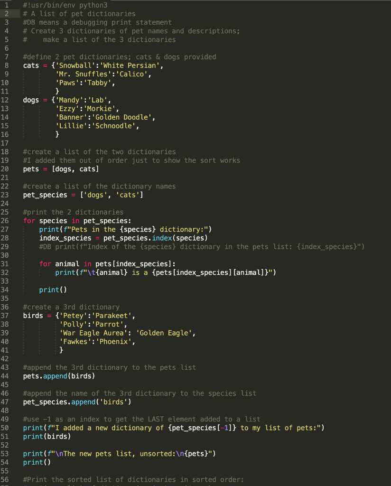Image resolution: width=391 pixels, height=486 pixels.
Task: Click the 'for species in pet_species:' line
Action: pyautogui.click(x=77, y=221)
